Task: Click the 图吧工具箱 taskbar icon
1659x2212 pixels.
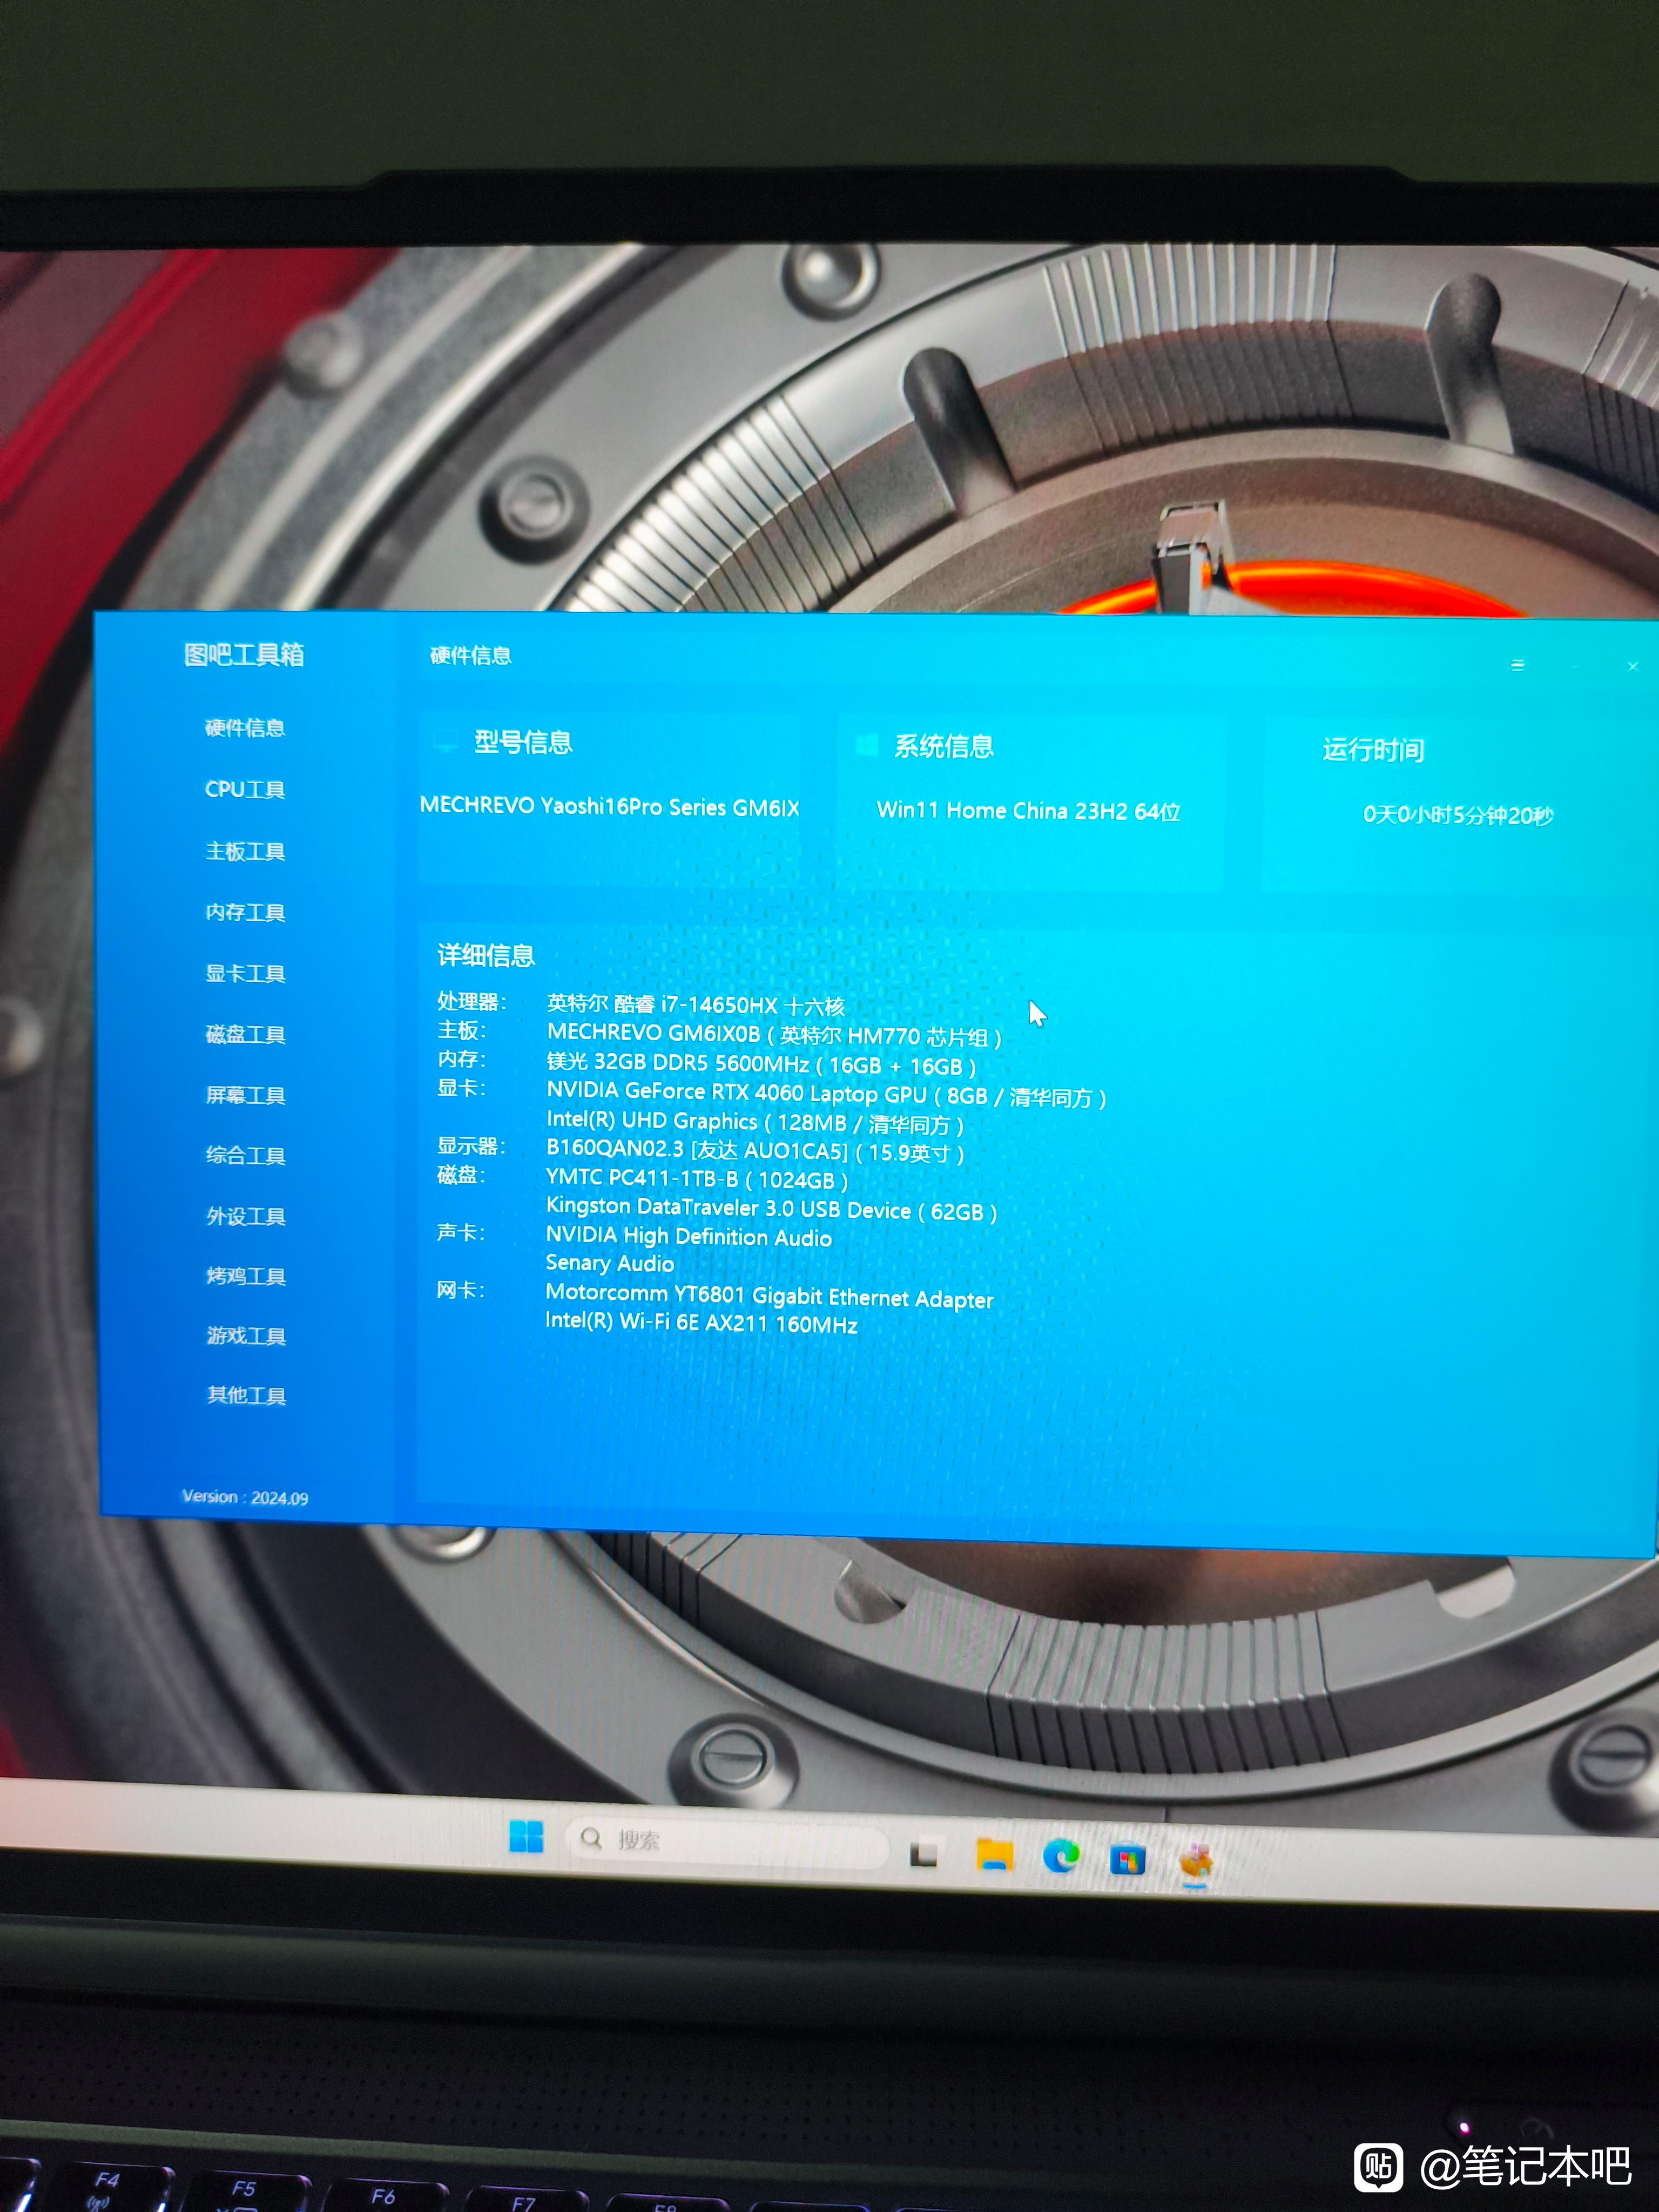Action: point(1196,1862)
